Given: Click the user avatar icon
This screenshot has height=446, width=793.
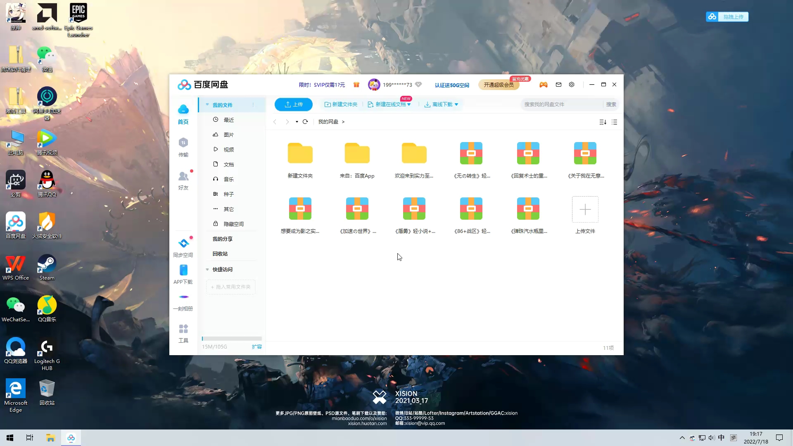Looking at the screenshot, I should (x=374, y=85).
